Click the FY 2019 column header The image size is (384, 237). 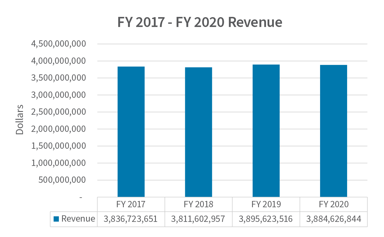[266, 204]
